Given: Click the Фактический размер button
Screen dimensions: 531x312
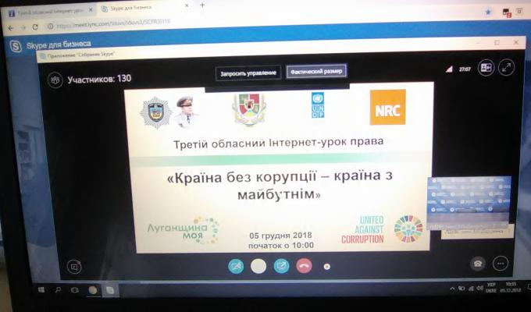Looking at the screenshot, I should tap(316, 71).
